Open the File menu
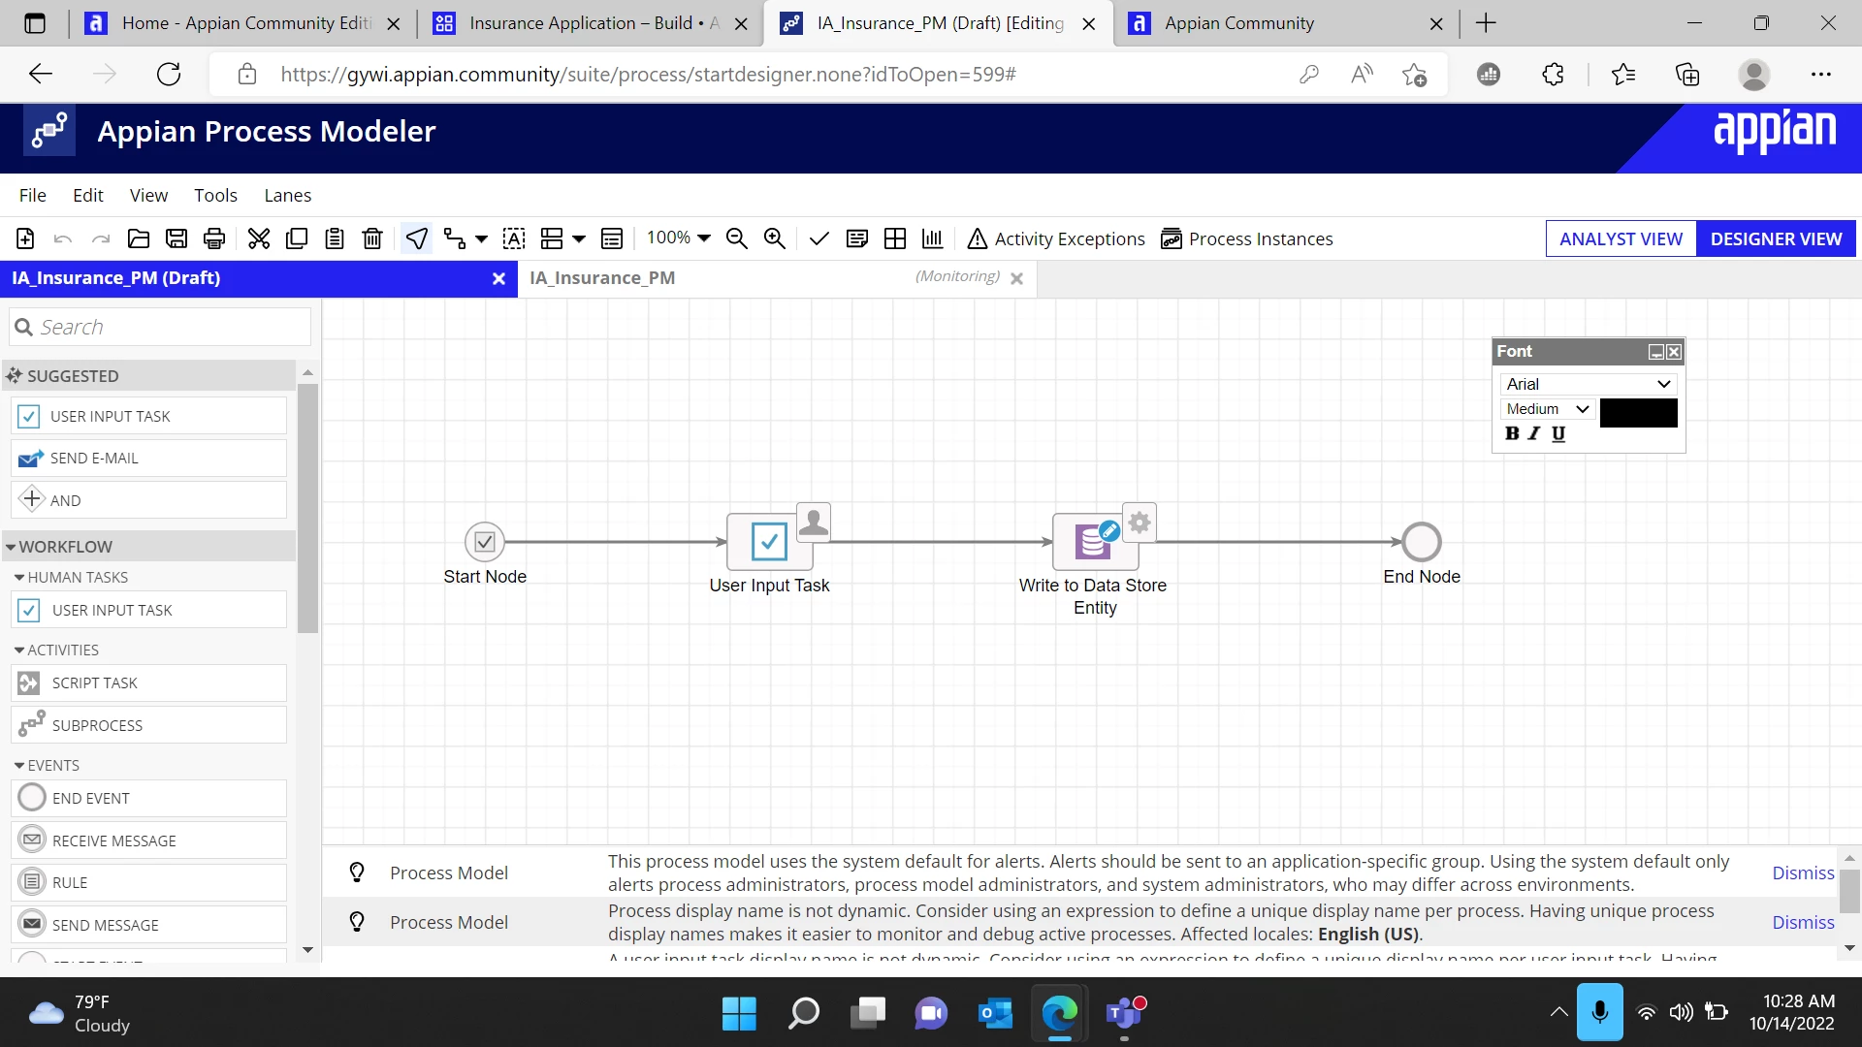The image size is (1862, 1047). pyautogui.click(x=33, y=195)
